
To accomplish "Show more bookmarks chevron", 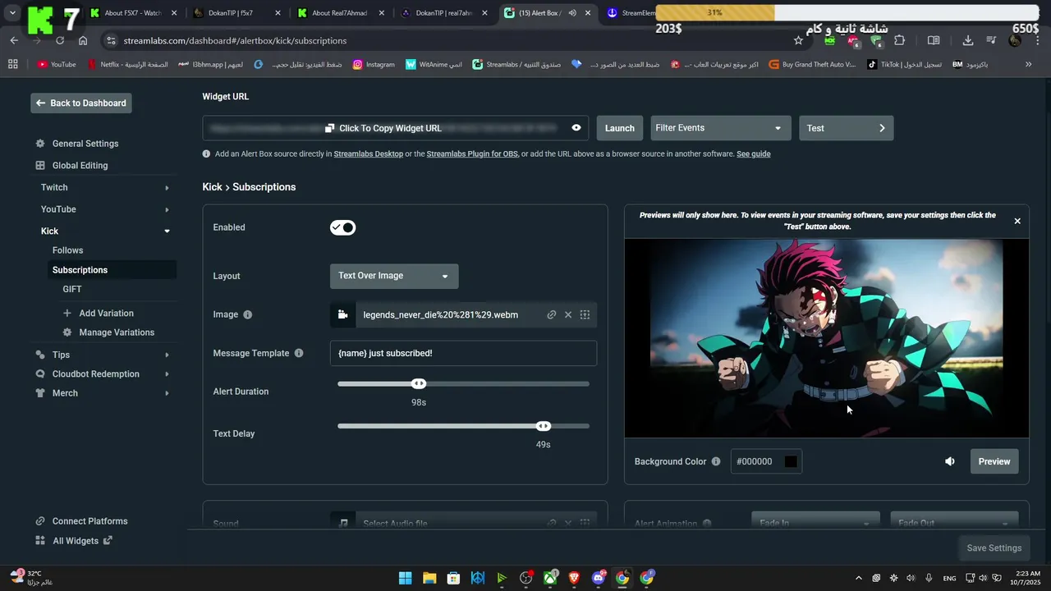I will coord(1028,64).
